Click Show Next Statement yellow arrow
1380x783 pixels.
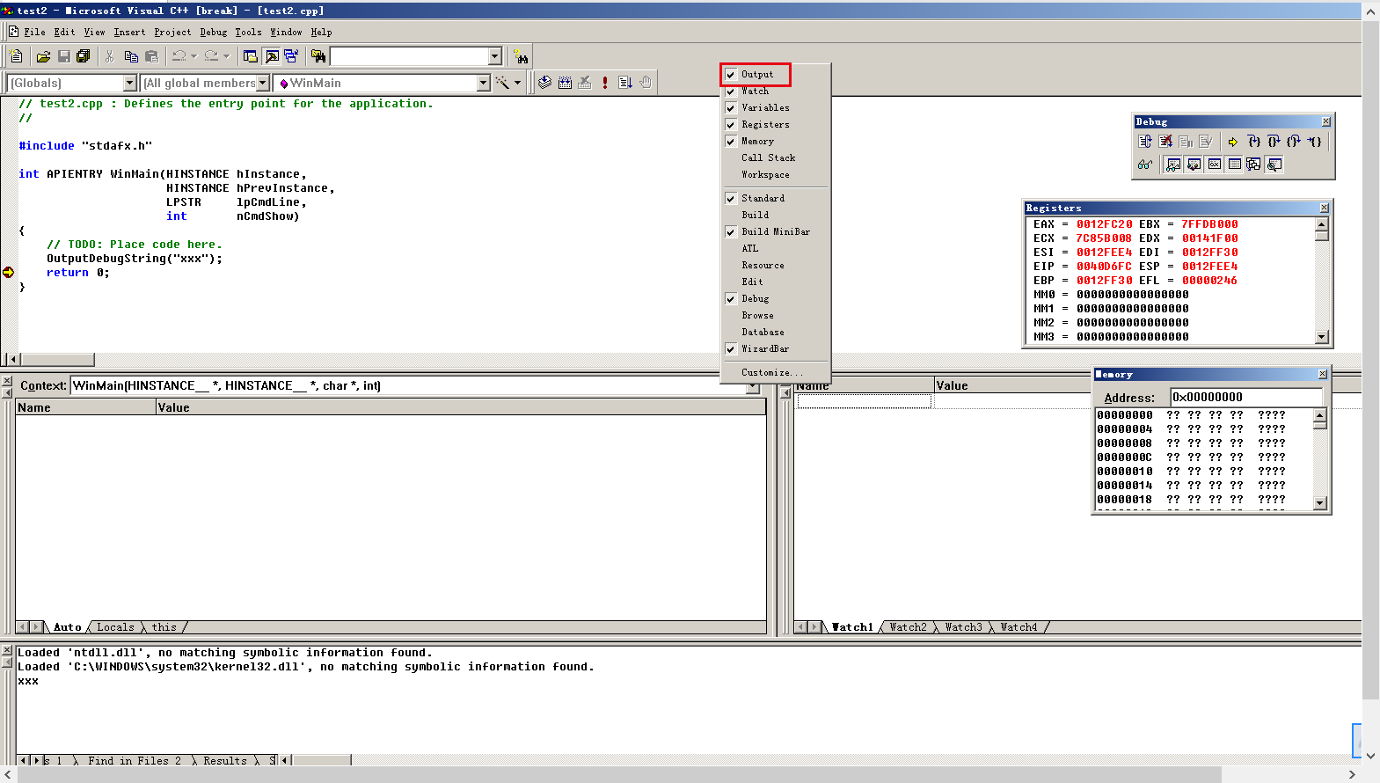[x=1233, y=141]
